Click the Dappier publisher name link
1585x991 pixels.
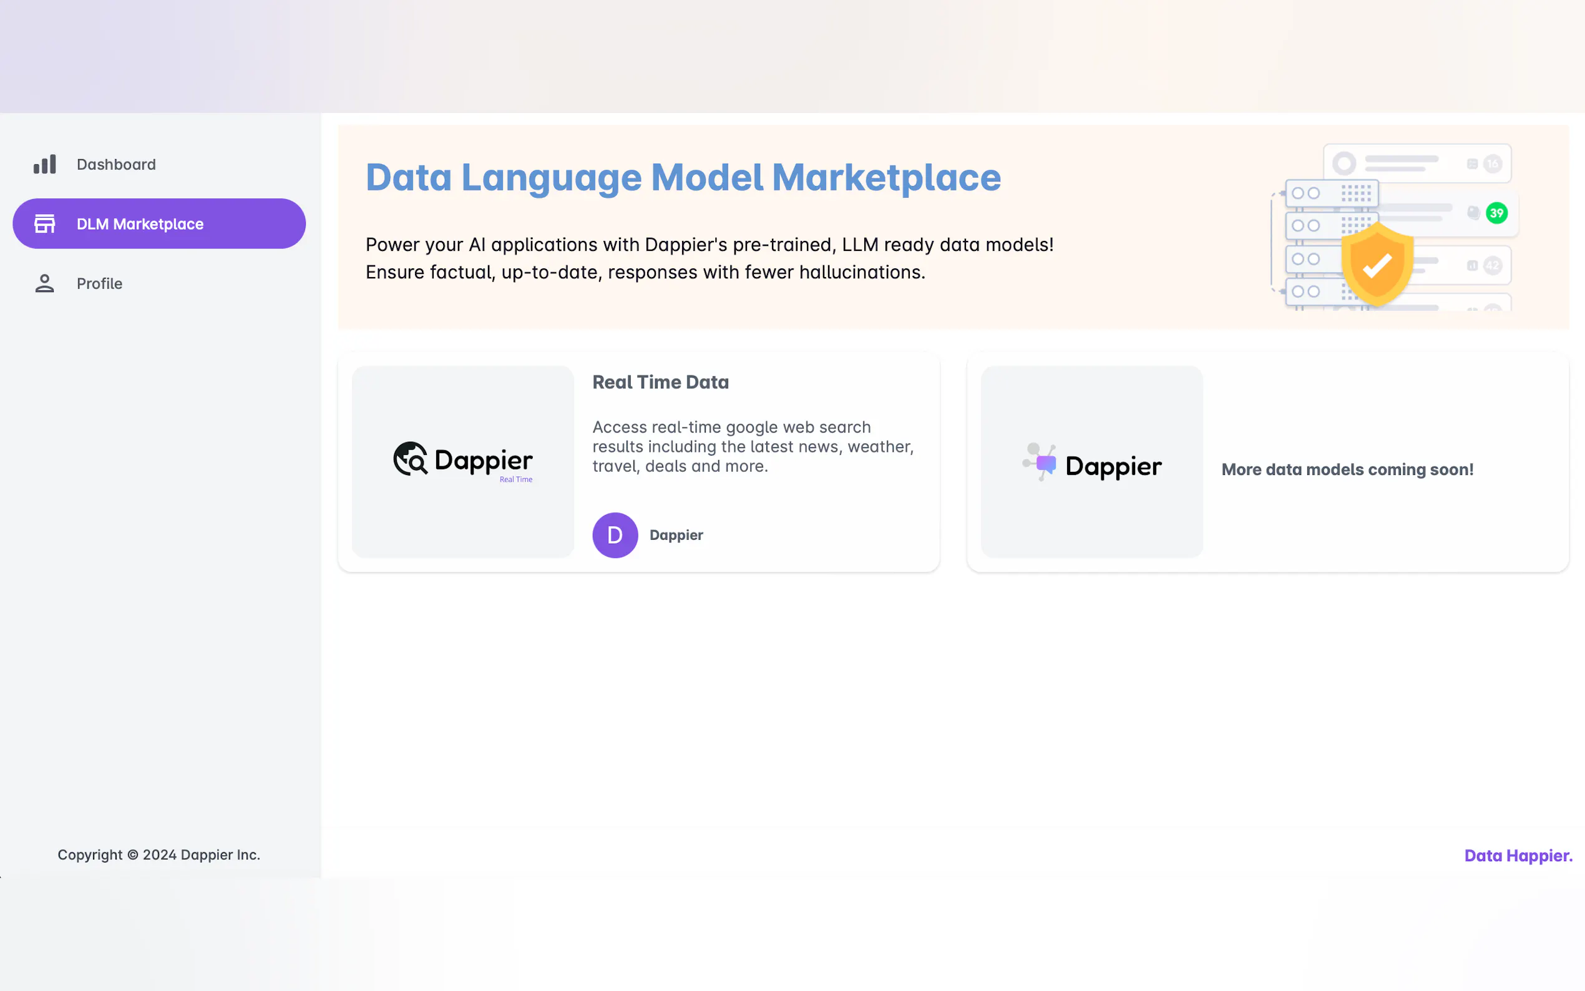click(x=676, y=535)
